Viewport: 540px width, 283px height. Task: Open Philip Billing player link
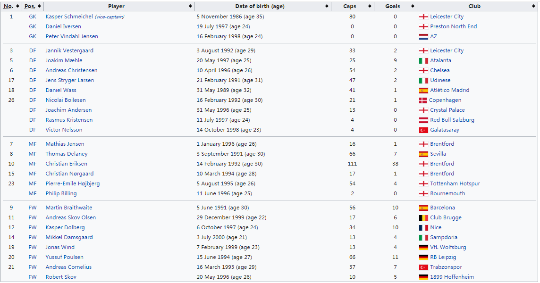61,193
